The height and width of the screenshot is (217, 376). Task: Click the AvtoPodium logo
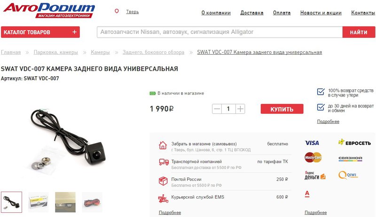(x=49, y=10)
